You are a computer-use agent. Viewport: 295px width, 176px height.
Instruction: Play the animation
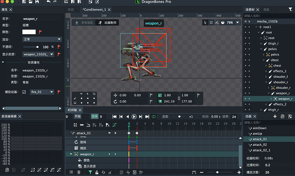[x=134, y=117]
